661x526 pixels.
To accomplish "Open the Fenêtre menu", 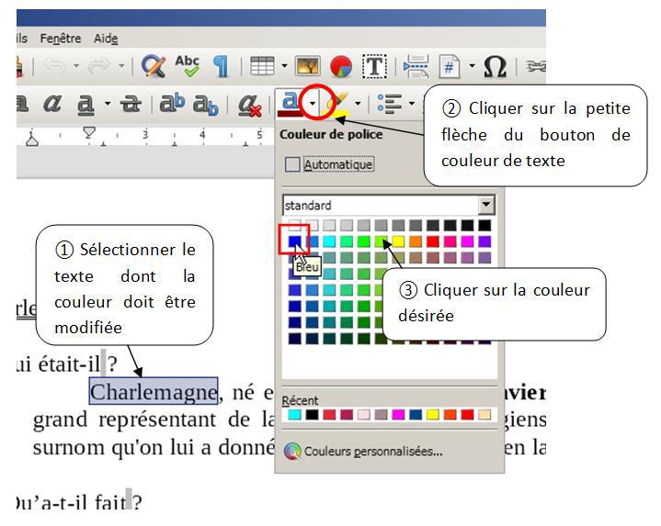I will coord(61,39).
